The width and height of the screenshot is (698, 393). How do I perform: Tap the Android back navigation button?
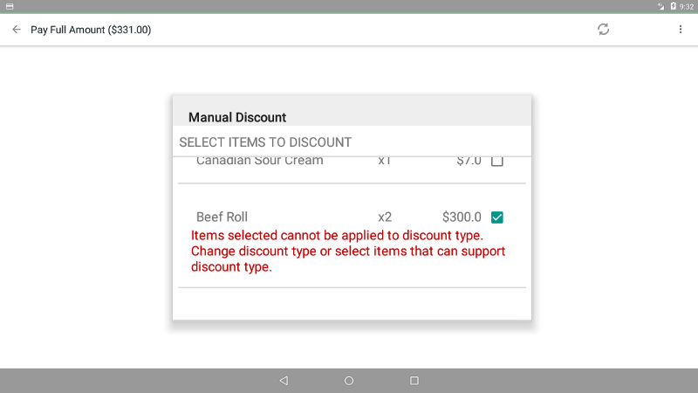(x=284, y=381)
